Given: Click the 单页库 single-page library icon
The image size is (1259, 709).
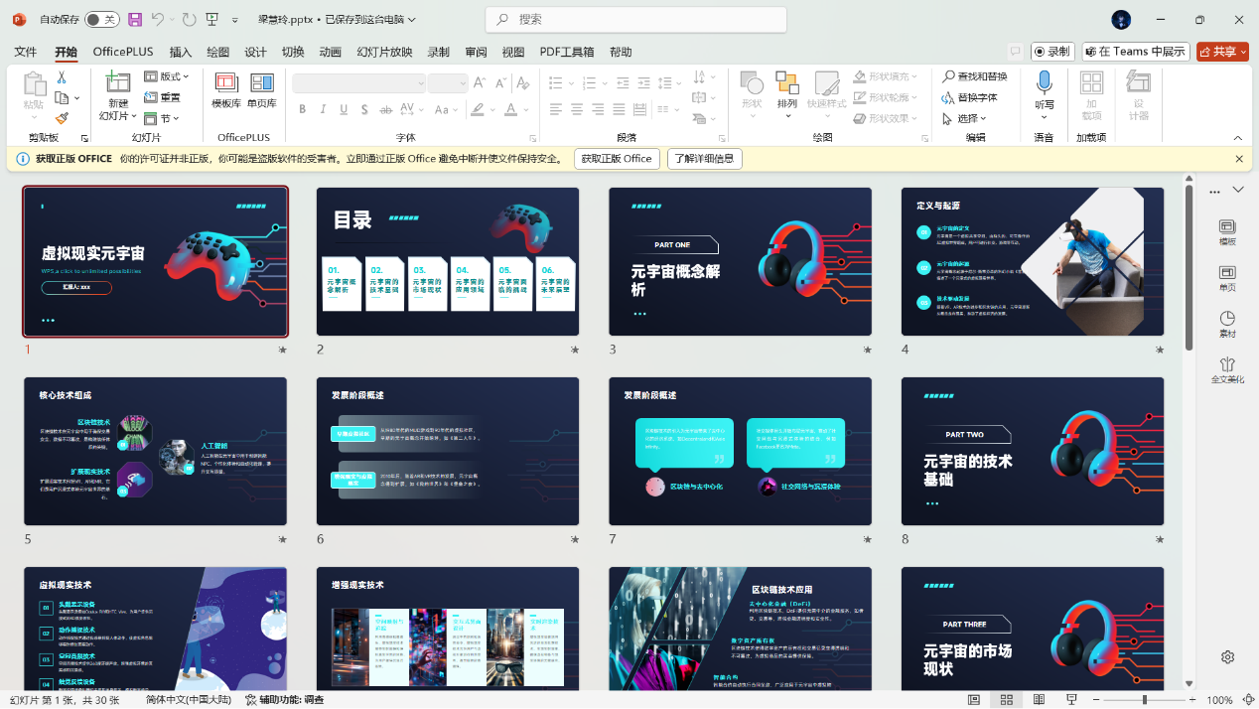Looking at the screenshot, I should point(262,89).
